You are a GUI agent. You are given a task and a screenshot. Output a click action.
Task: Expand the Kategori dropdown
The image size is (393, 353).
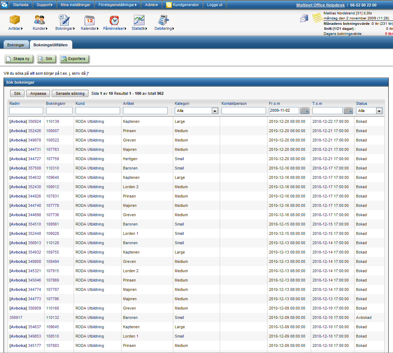tap(215, 111)
